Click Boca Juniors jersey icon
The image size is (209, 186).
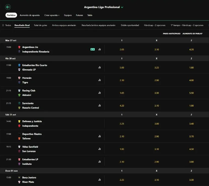click(19, 177)
